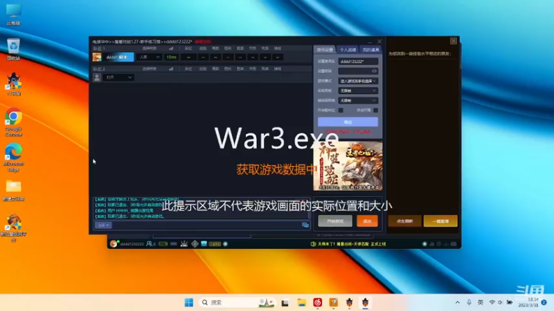This screenshot has width=554, height=311.
Task: Click the microphone tray icon
Action: [469, 303]
